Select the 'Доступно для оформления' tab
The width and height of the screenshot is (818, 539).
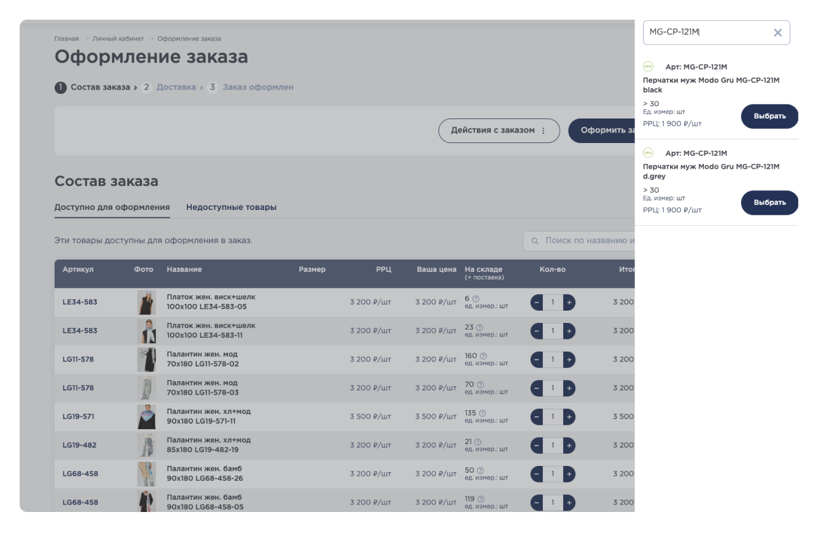[112, 207]
